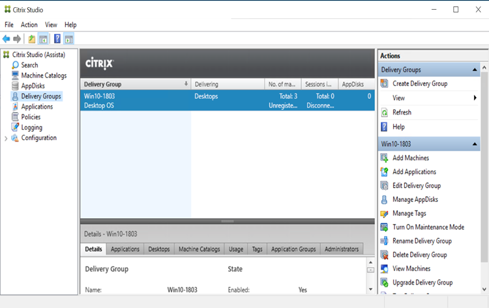Sort by the Delivery Group column header
The image size is (489, 308).
pyautogui.click(x=136, y=84)
